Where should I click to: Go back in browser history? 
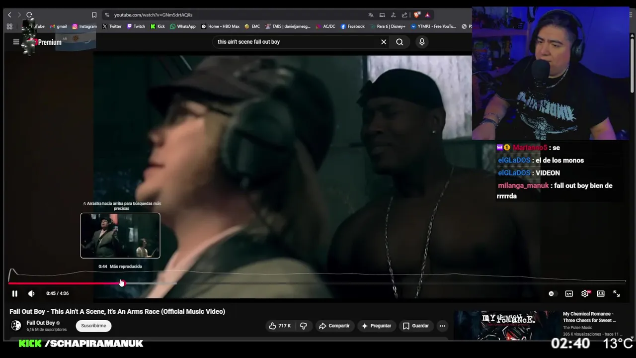click(9, 15)
